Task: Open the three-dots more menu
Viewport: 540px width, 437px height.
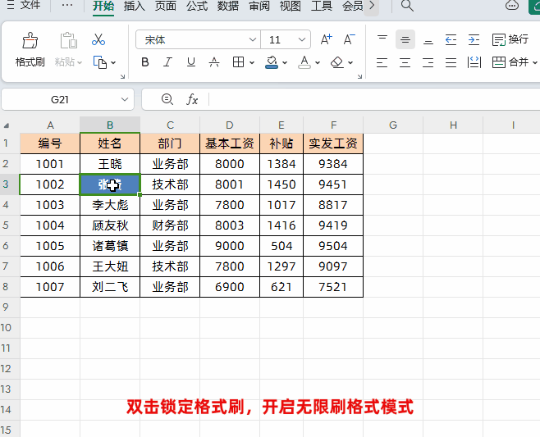Action: [67, 5]
